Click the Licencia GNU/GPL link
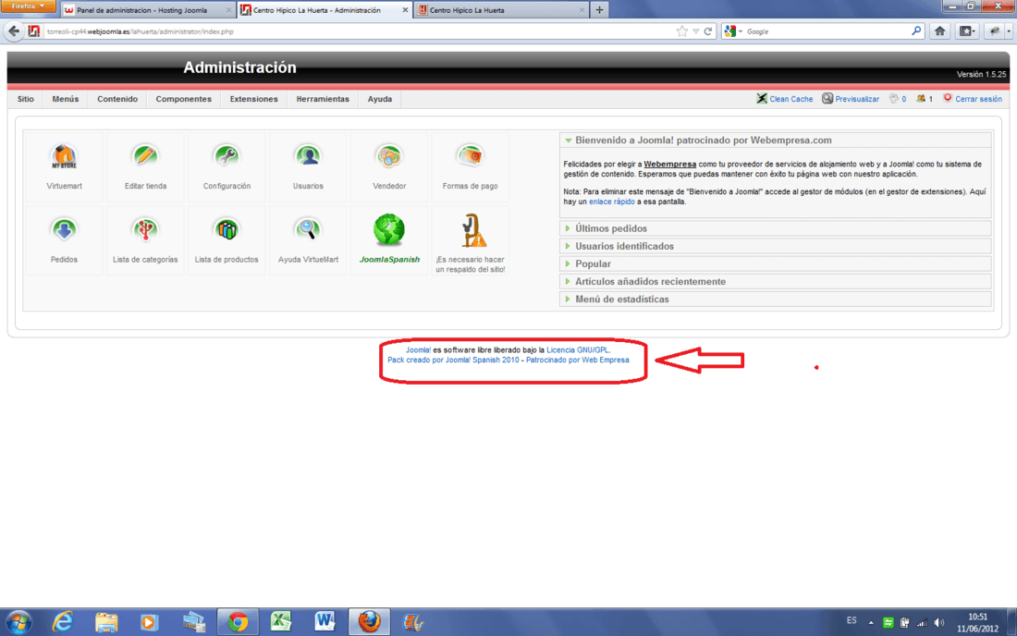This screenshot has width=1017, height=636. (578, 350)
